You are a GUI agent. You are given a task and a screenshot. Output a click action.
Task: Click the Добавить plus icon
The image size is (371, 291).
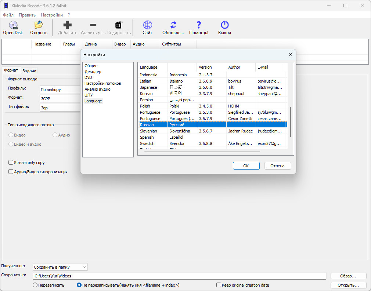tap(68, 25)
